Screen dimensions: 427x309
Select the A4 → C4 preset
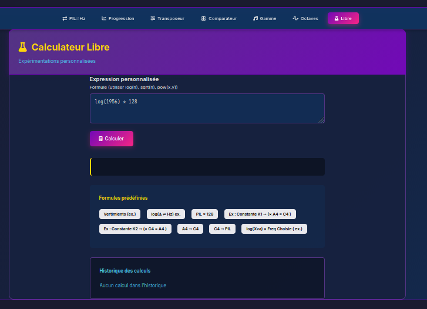pos(190,229)
